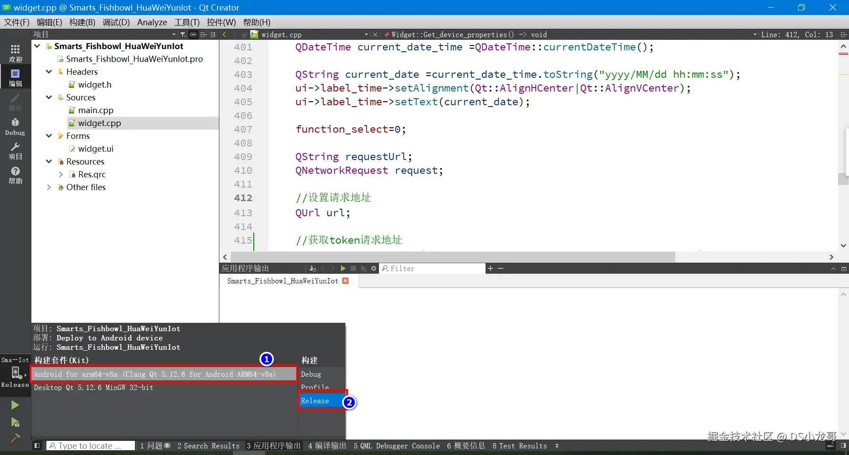Click the Type to locate search field
The width and height of the screenshot is (849, 455).
point(91,446)
